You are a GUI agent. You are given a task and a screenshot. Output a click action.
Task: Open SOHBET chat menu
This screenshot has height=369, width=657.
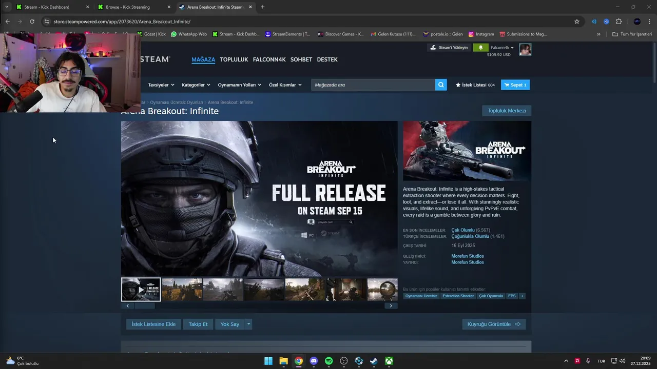click(x=301, y=59)
